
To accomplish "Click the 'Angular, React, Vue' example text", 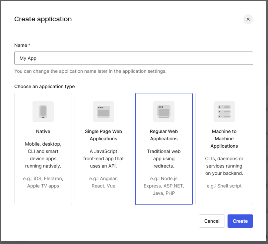I will pyautogui.click(x=103, y=182).
